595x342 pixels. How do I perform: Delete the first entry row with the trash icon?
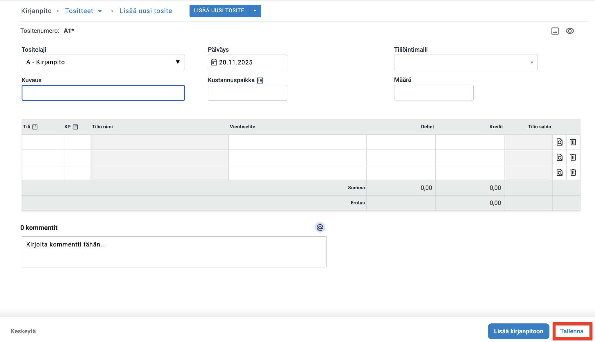pos(573,142)
